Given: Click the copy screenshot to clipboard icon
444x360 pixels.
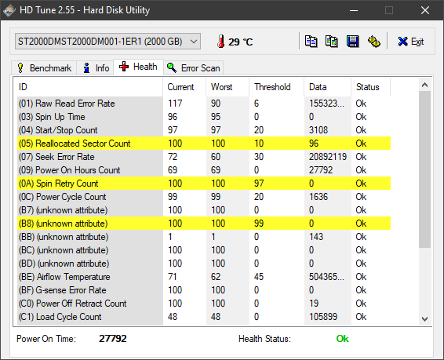Looking at the screenshot, I should click(331, 42).
